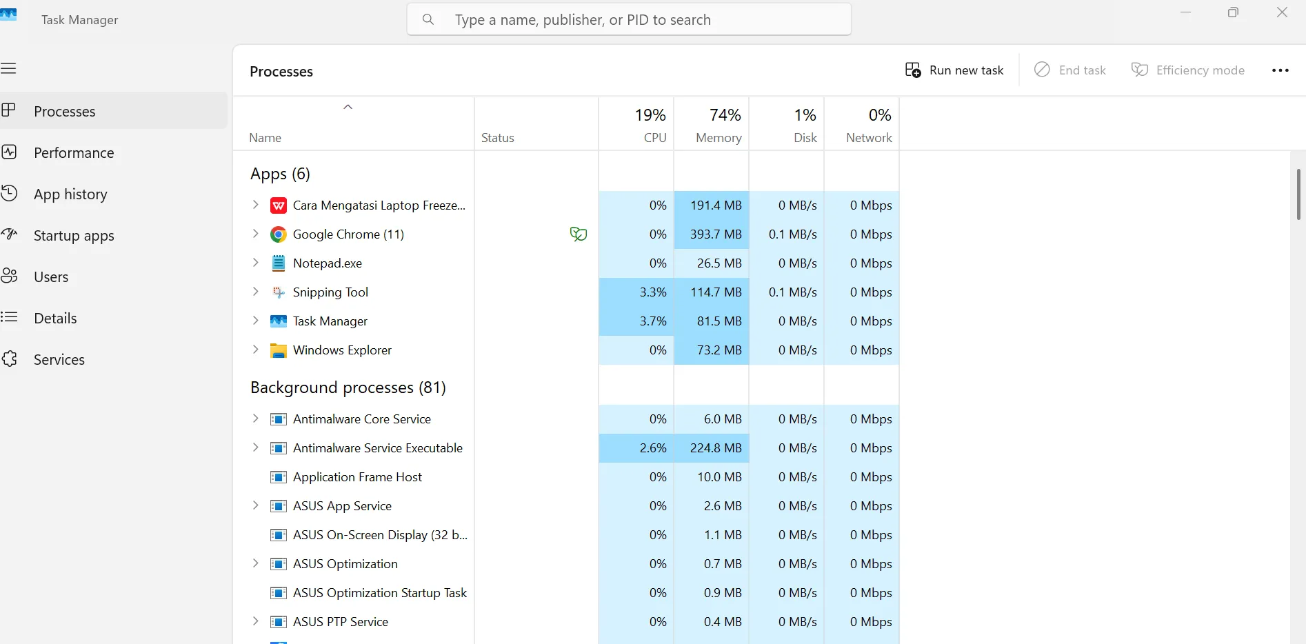Click the Task Manager process icon
1306x644 pixels.
tap(279, 321)
